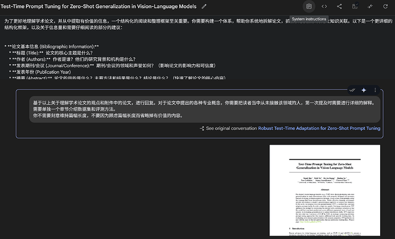Open the attached paper PDF thumbnail

coord(324,190)
